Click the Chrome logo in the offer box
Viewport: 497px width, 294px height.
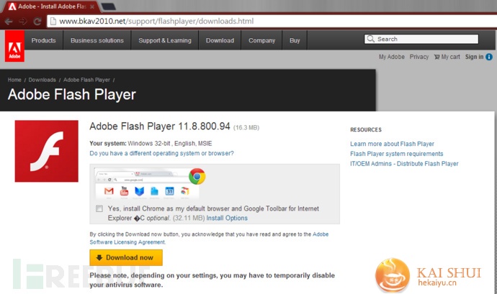pyautogui.click(x=197, y=176)
